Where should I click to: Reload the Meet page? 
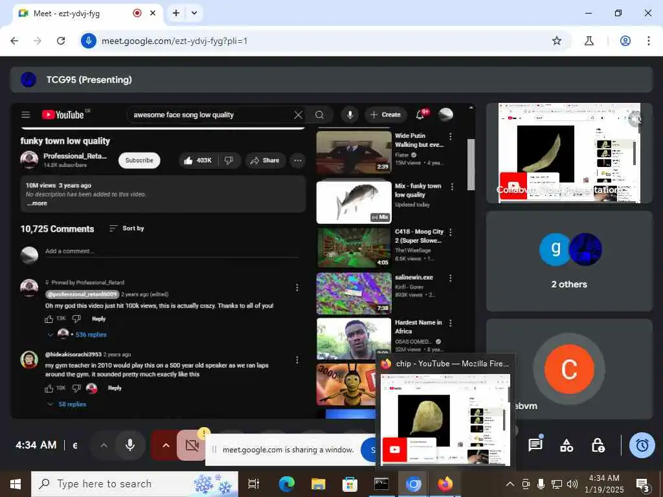(61, 41)
